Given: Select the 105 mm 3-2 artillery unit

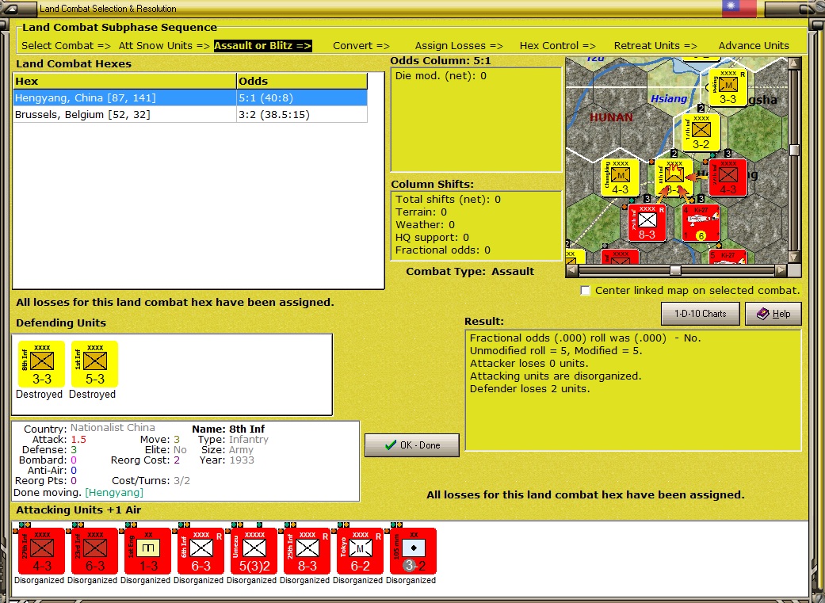Looking at the screenshot, I should point(414,551).
